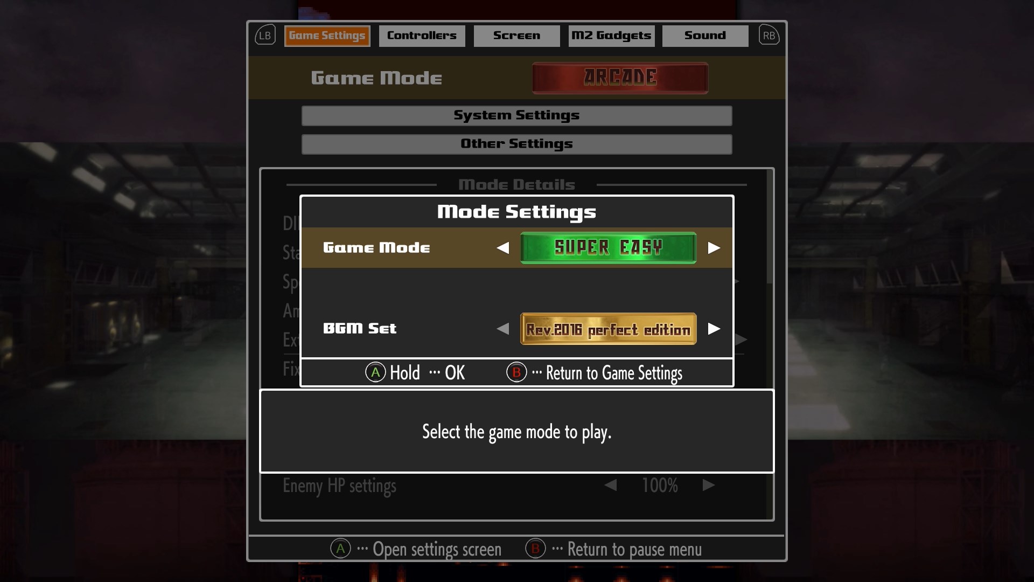Viewport: 1034px width, 582px height.
Task: Open System Settings
Action: tap(516, 115)
